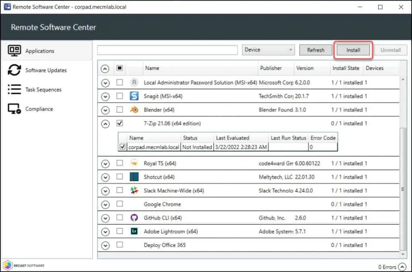Click the Local Administrator Password Solution icon

point(134,82)
